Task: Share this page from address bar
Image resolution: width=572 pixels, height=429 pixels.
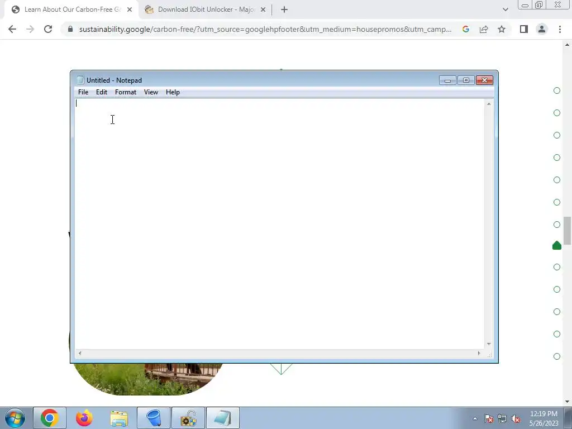Action: coord(484,29)
